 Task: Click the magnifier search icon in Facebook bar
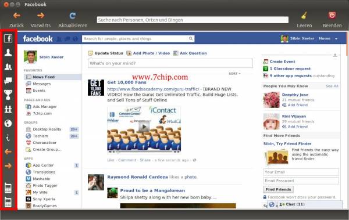point(191,39)
